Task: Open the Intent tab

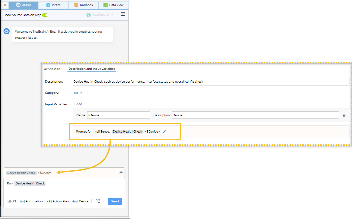Action: pos(53,5)
